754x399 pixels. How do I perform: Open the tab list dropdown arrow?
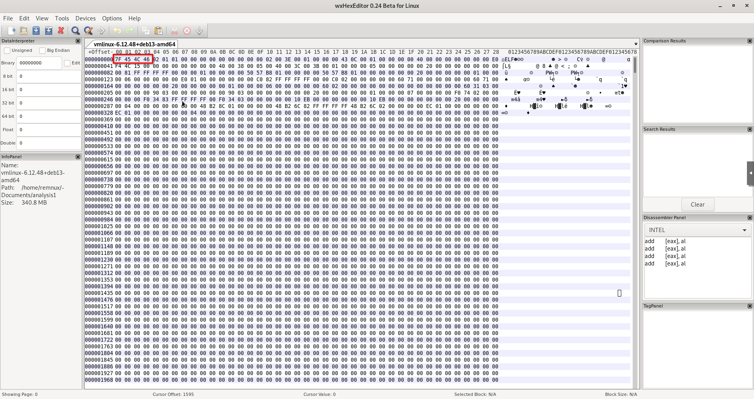[636, 44]
